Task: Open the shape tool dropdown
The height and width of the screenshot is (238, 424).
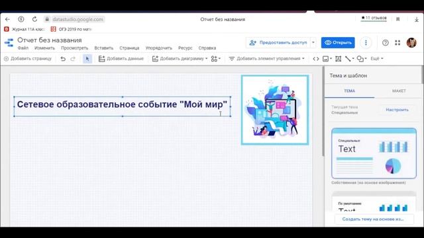Action: [362, 59]
